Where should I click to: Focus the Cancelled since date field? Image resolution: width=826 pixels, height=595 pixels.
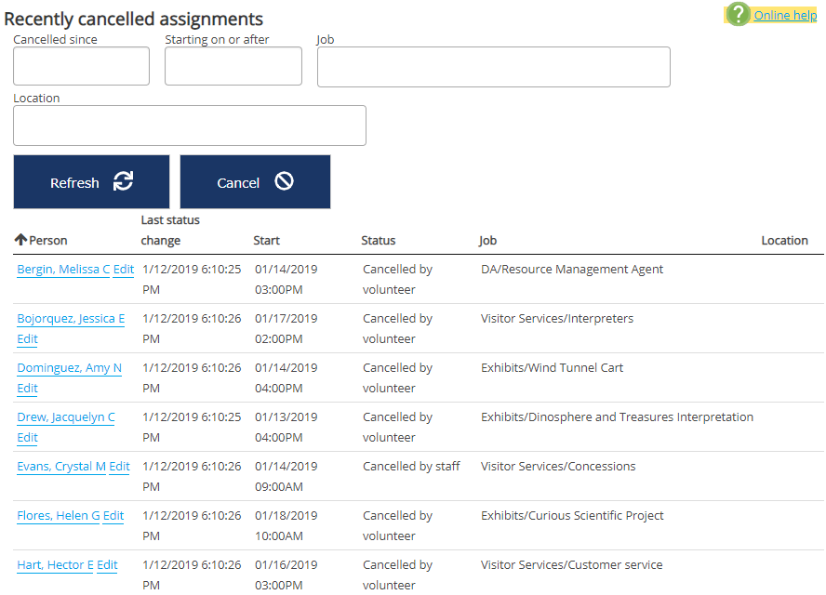(x=81, y=66)
